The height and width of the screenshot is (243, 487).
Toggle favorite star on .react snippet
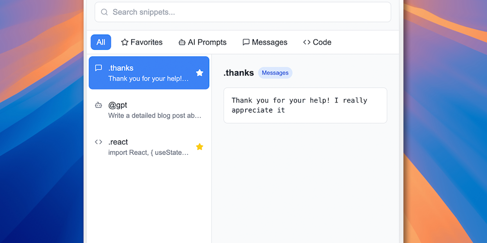200,147
